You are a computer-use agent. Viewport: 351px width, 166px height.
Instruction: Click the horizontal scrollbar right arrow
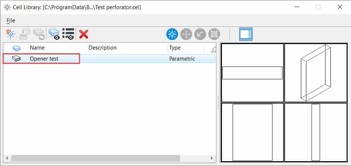pyautogui.click(x=212, y=158)
